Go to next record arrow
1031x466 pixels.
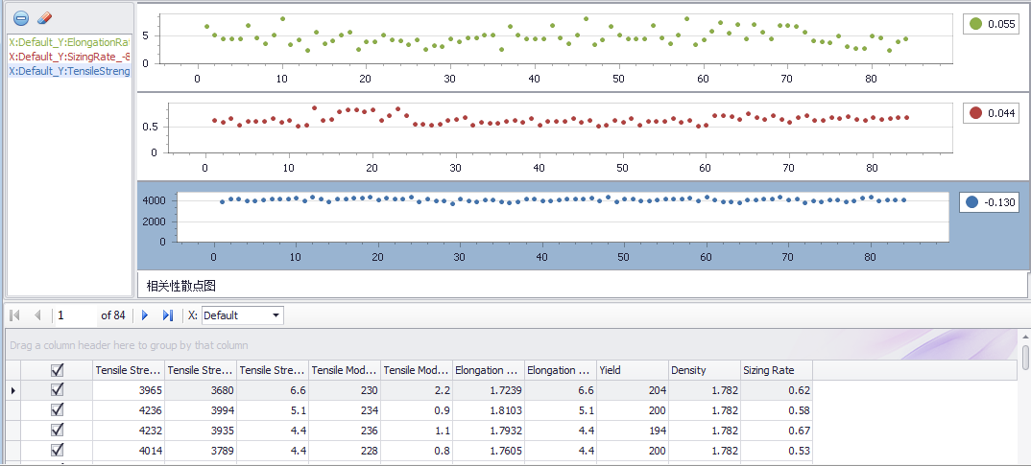pos(145,315)
